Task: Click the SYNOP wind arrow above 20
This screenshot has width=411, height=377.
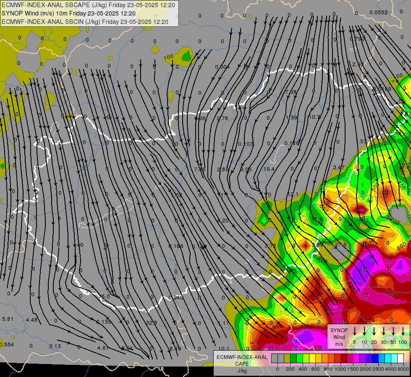Action: point(374,331)
